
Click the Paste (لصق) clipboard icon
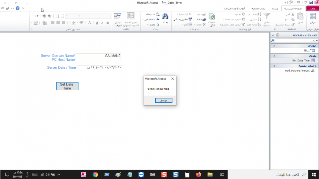point(300,16)
